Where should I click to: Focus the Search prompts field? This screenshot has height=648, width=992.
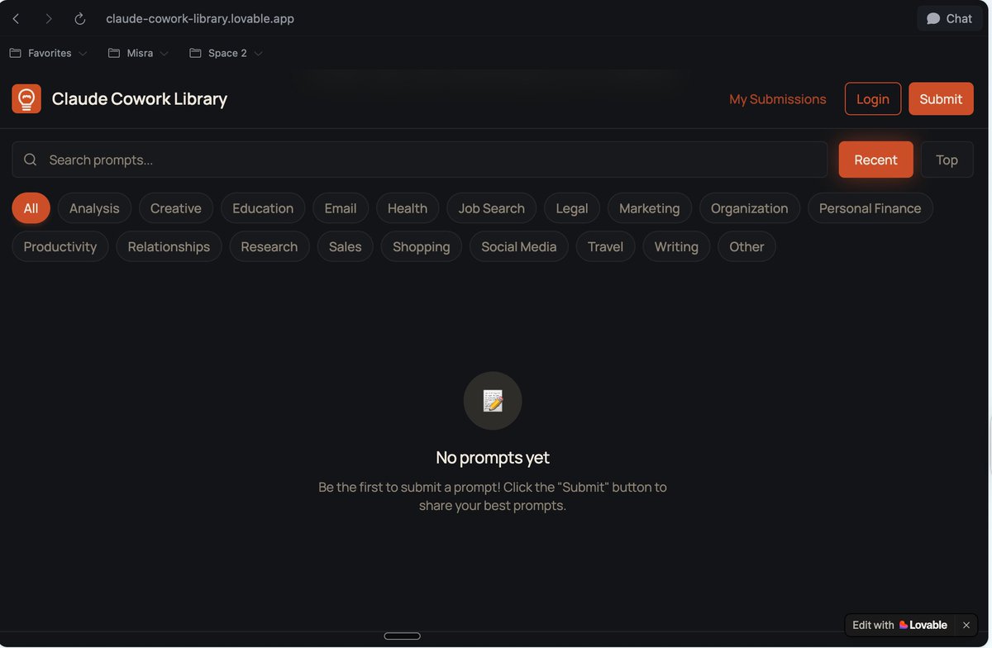(419, 160)
